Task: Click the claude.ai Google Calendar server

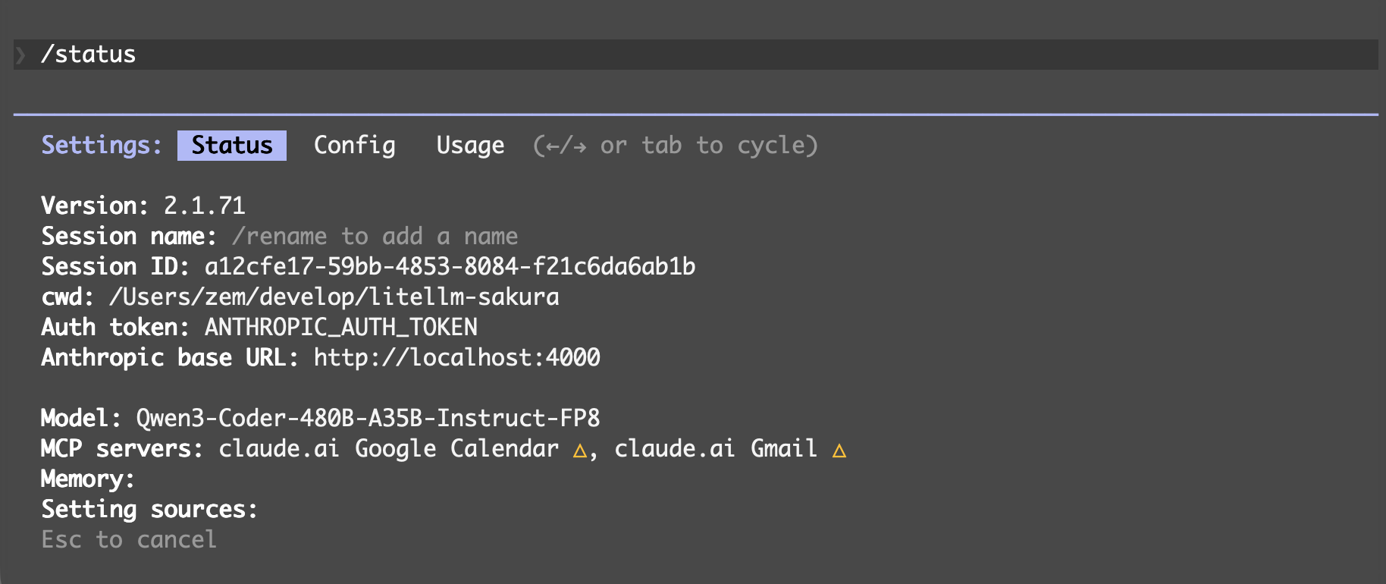Action: coord(388,448)
